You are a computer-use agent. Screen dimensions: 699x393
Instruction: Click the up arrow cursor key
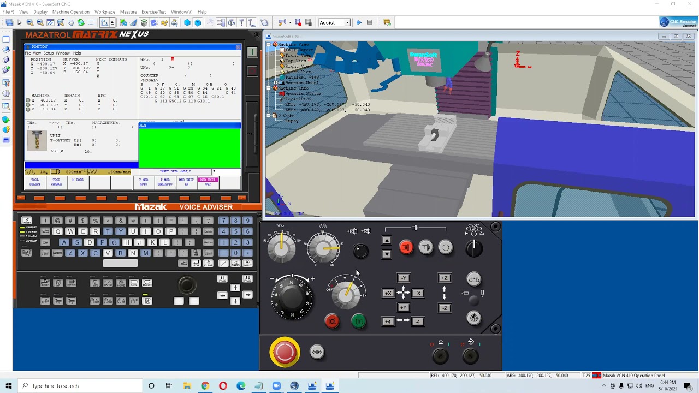coord(235,288)
